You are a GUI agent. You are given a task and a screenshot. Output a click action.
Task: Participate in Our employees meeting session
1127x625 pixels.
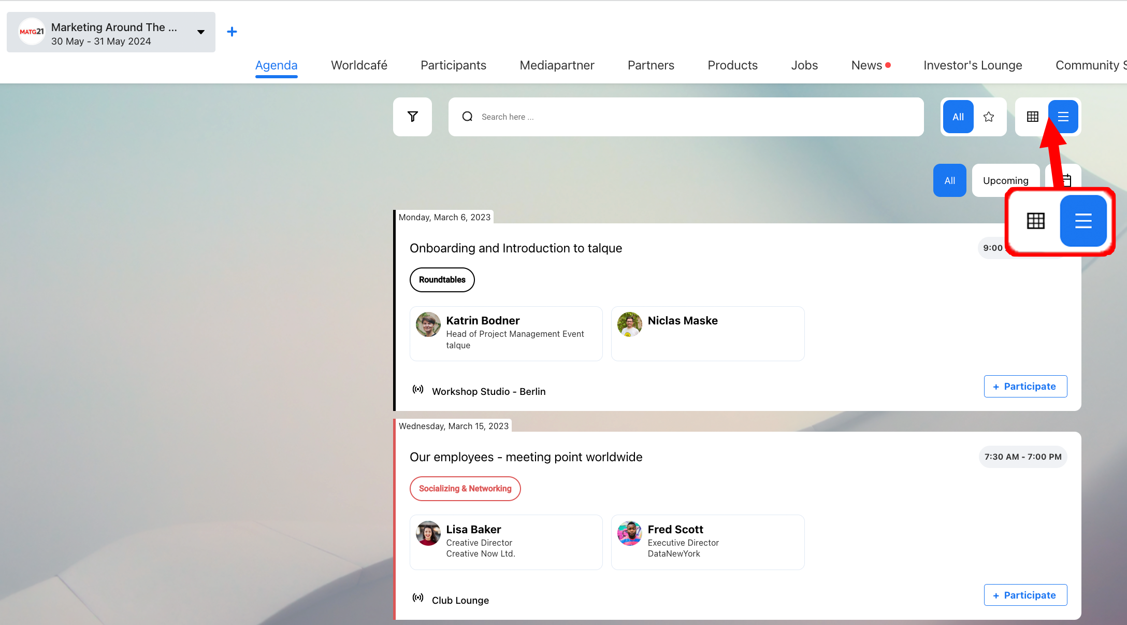pos(1025,595)
